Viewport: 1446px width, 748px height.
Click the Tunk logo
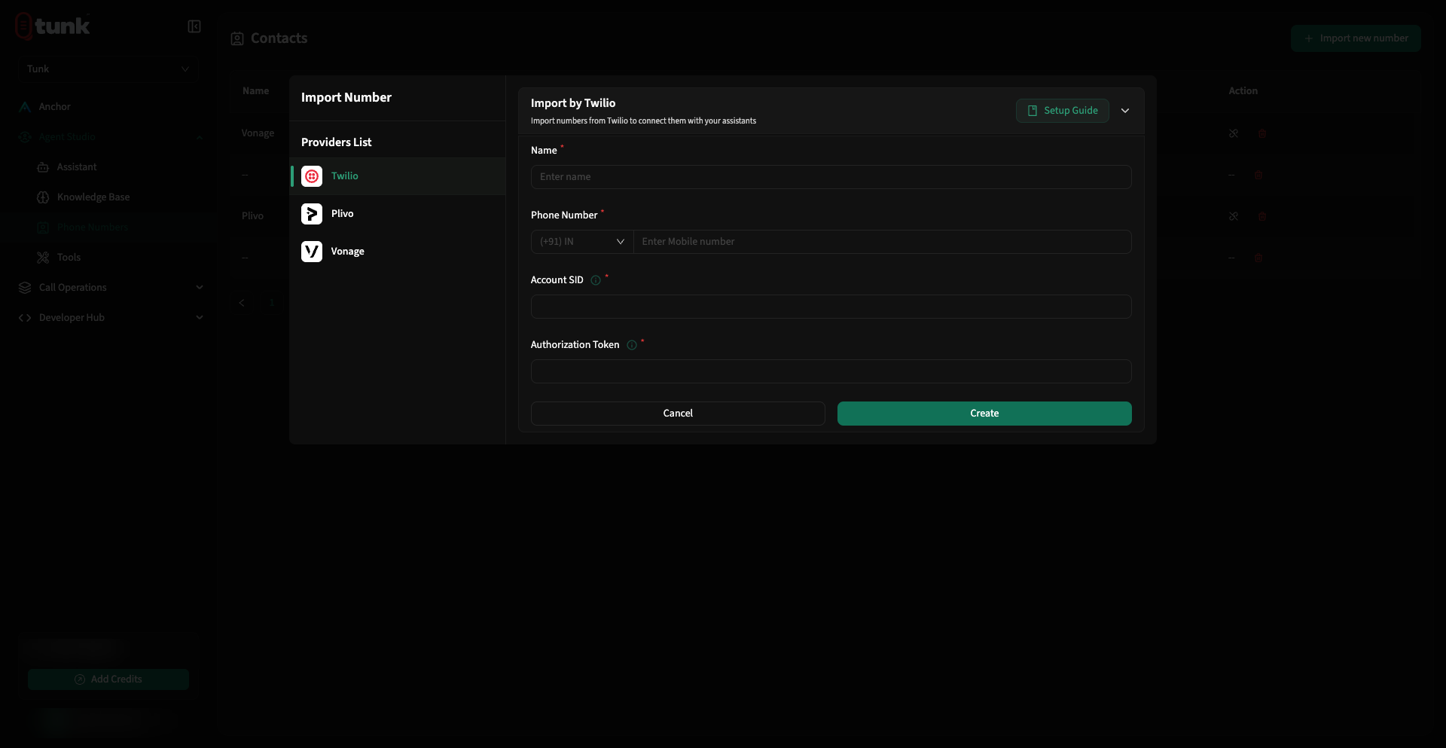(x=53, y=26)
